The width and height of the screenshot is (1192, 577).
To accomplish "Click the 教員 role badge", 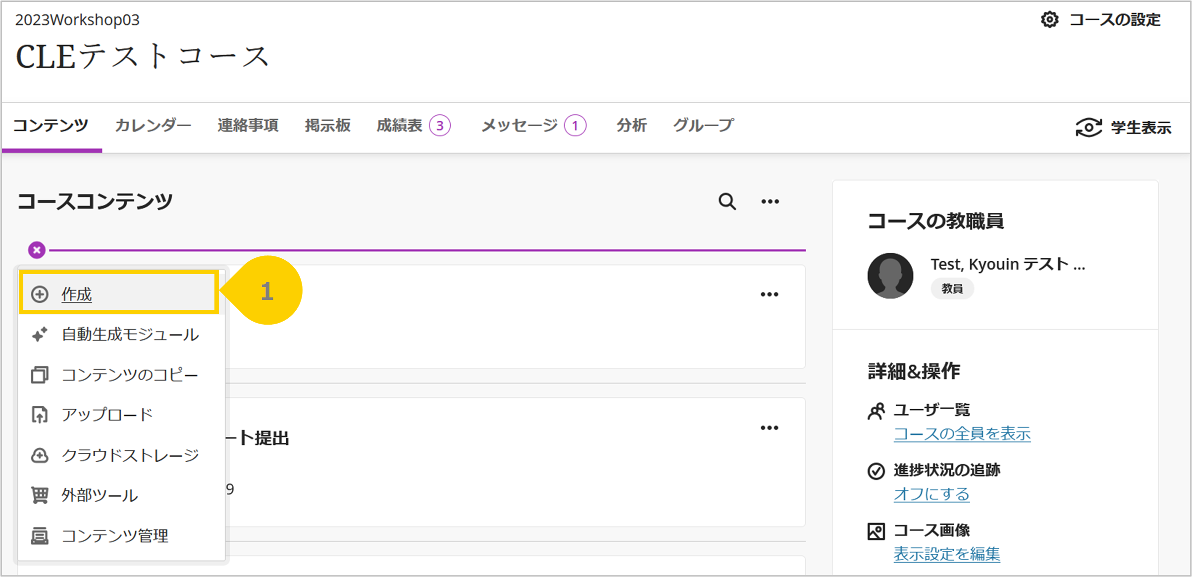I will pyautogui.click(x=952, y=288).
